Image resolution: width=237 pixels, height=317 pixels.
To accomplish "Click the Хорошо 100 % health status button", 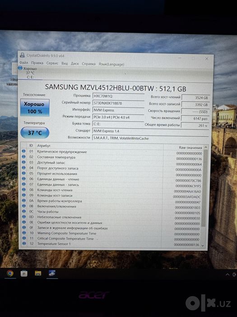I will (35, 107).
